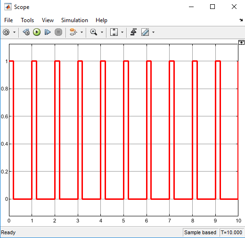
Task: Click the Scale Axes Limits icon
Action: click(x=114, y=32)
